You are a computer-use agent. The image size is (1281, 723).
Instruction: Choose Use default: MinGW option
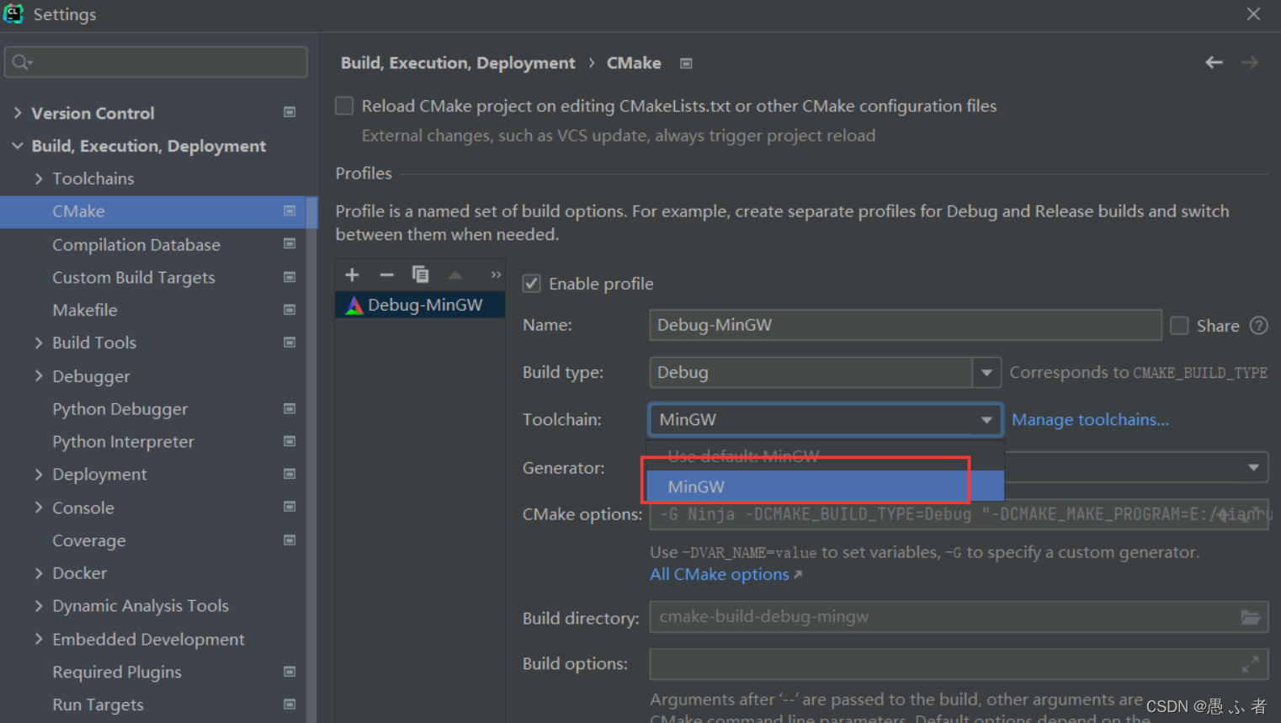tap(825, 456)
